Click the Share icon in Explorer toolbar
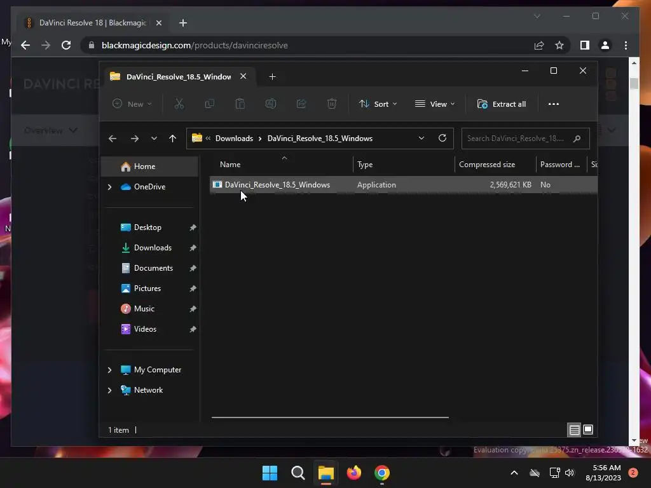 pyautogui.click(x=301, y=104)
